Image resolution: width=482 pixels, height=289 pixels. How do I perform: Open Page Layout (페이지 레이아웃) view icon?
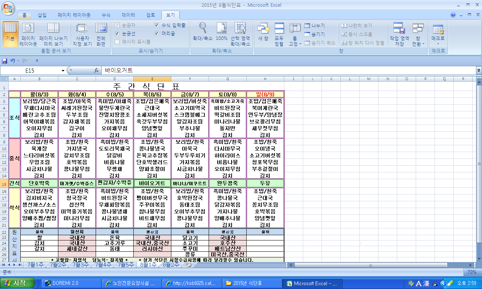pos(28,33)
